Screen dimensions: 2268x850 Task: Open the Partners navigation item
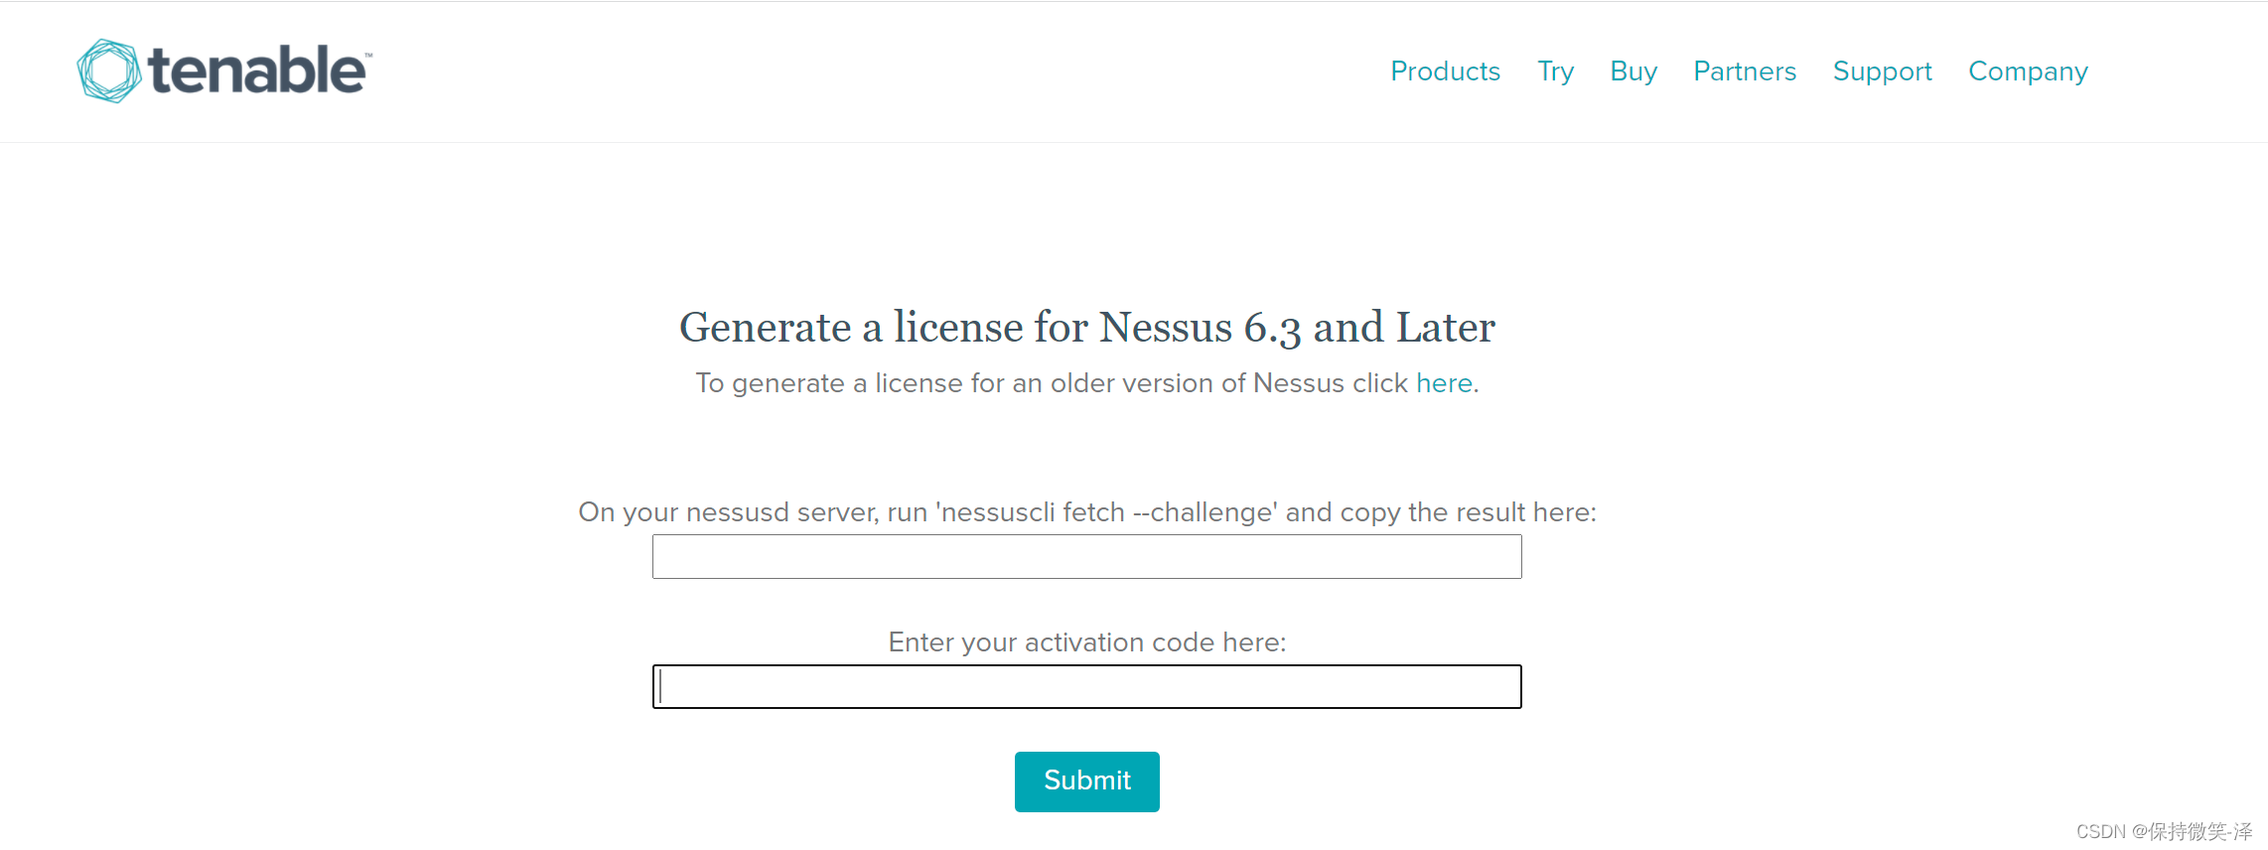click(1745, 71)
